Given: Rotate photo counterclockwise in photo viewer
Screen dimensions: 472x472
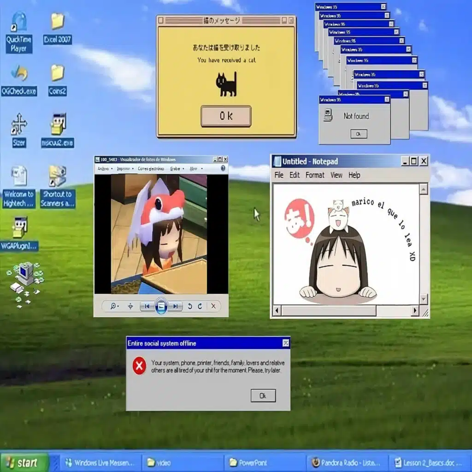Looking at the screenshot, I should [x=190, y=306].
